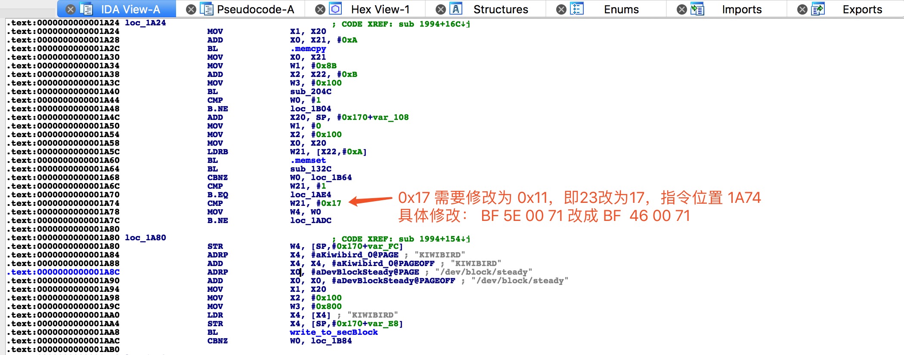This screenshot has width=904, height=355.
Task: Click aKiwibird_0@PAGEOFF operand
Action: [x=383, y=263]
